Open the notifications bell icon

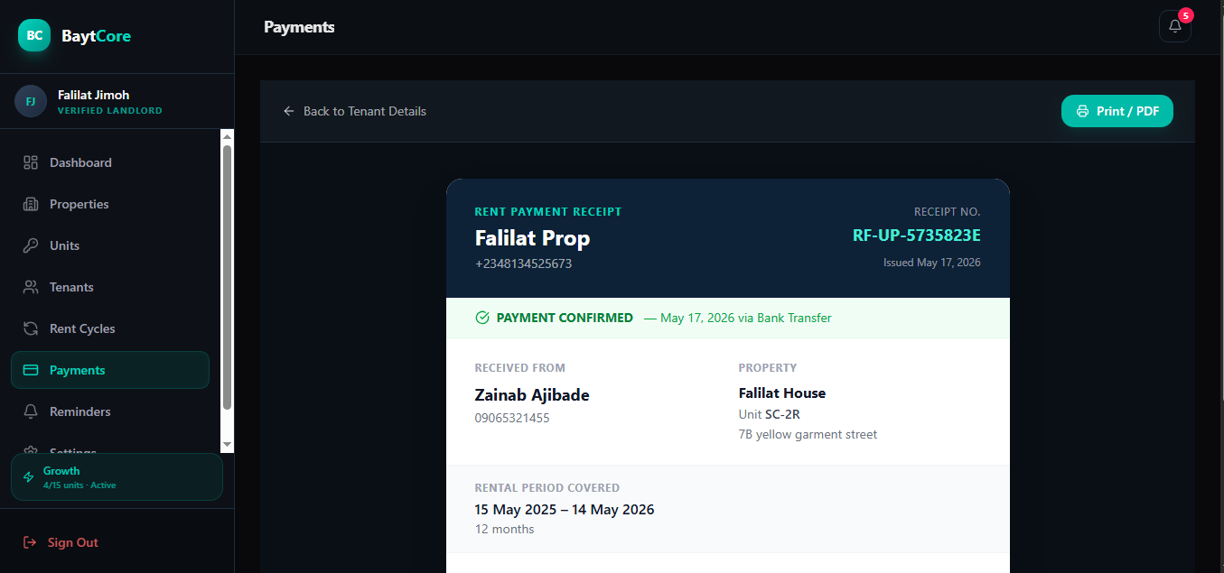click(1174, 26)
